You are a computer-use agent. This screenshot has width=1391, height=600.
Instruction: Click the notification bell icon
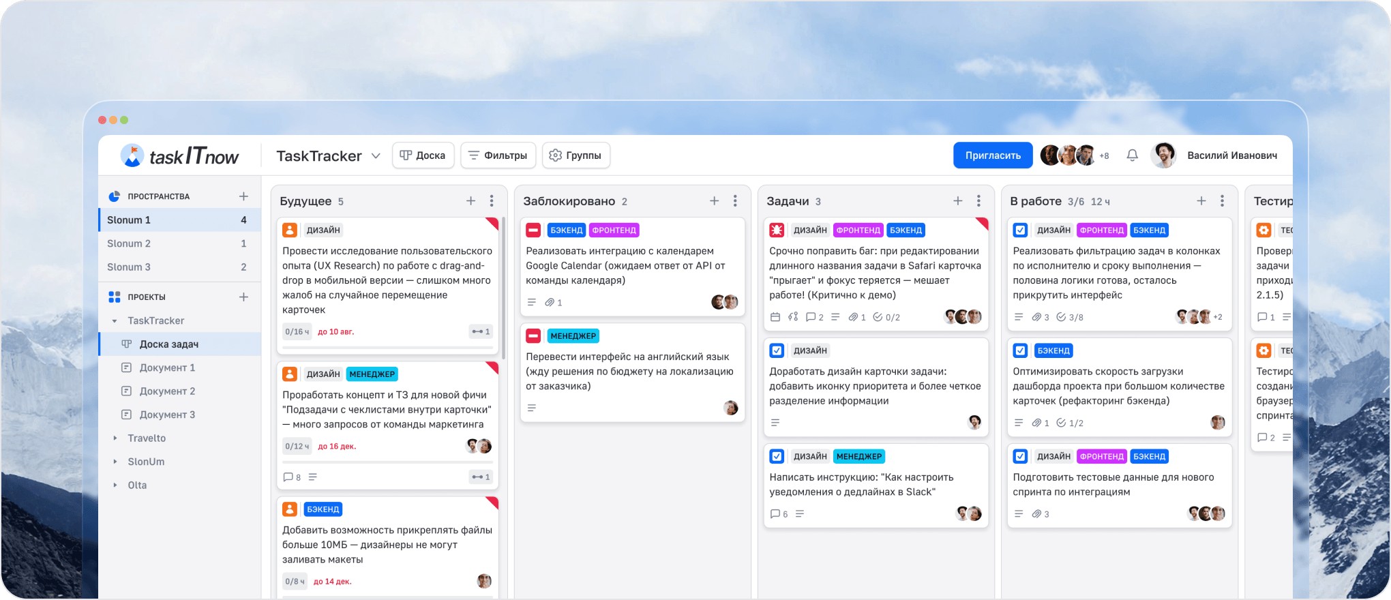[1132, 155]
